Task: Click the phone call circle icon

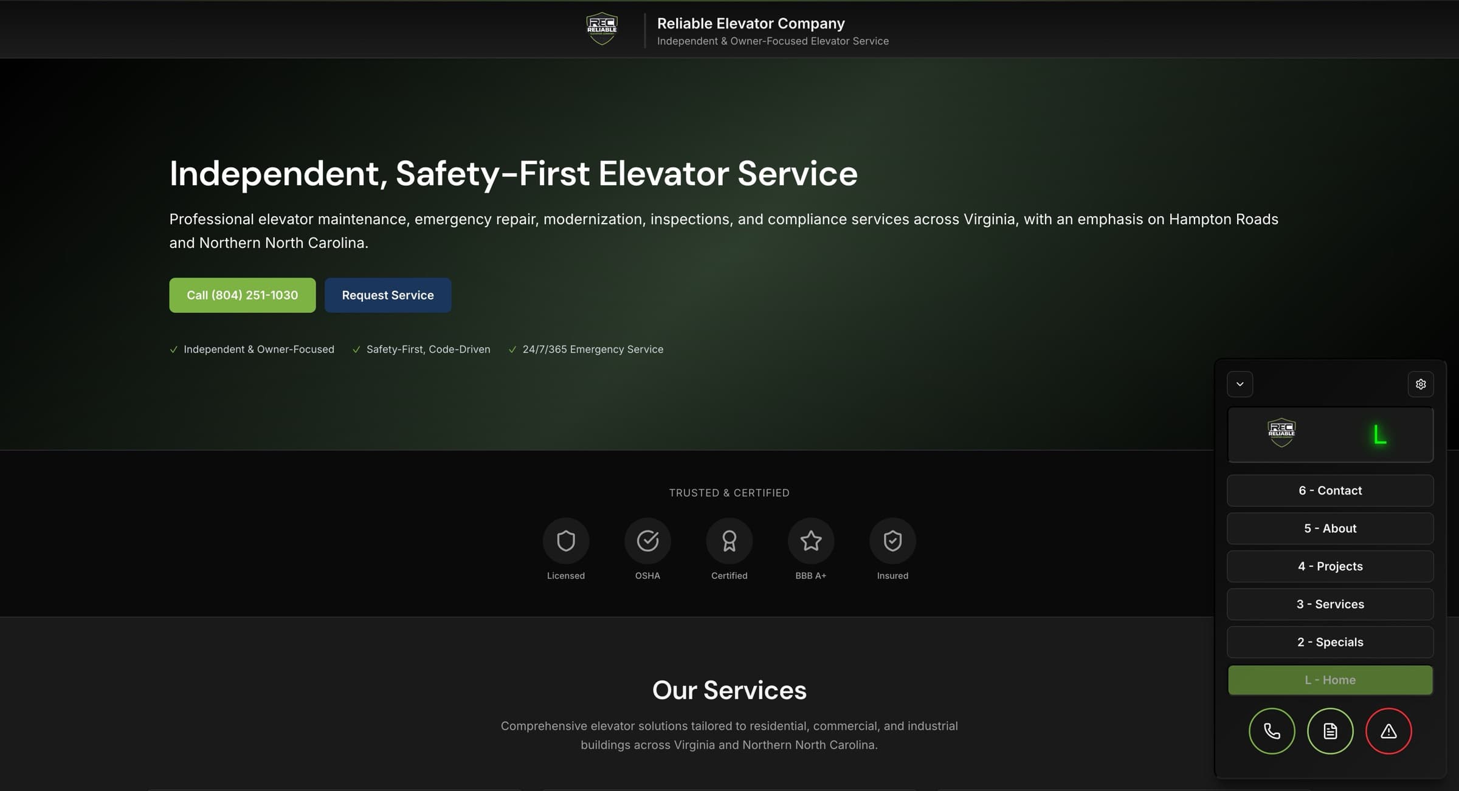Action: (1272, 731)
